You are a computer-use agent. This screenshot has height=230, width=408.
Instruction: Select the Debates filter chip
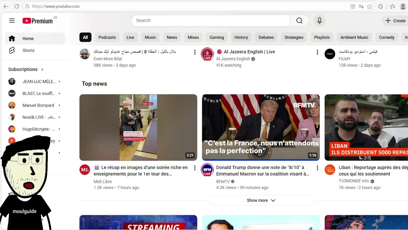tap(266, 37)
